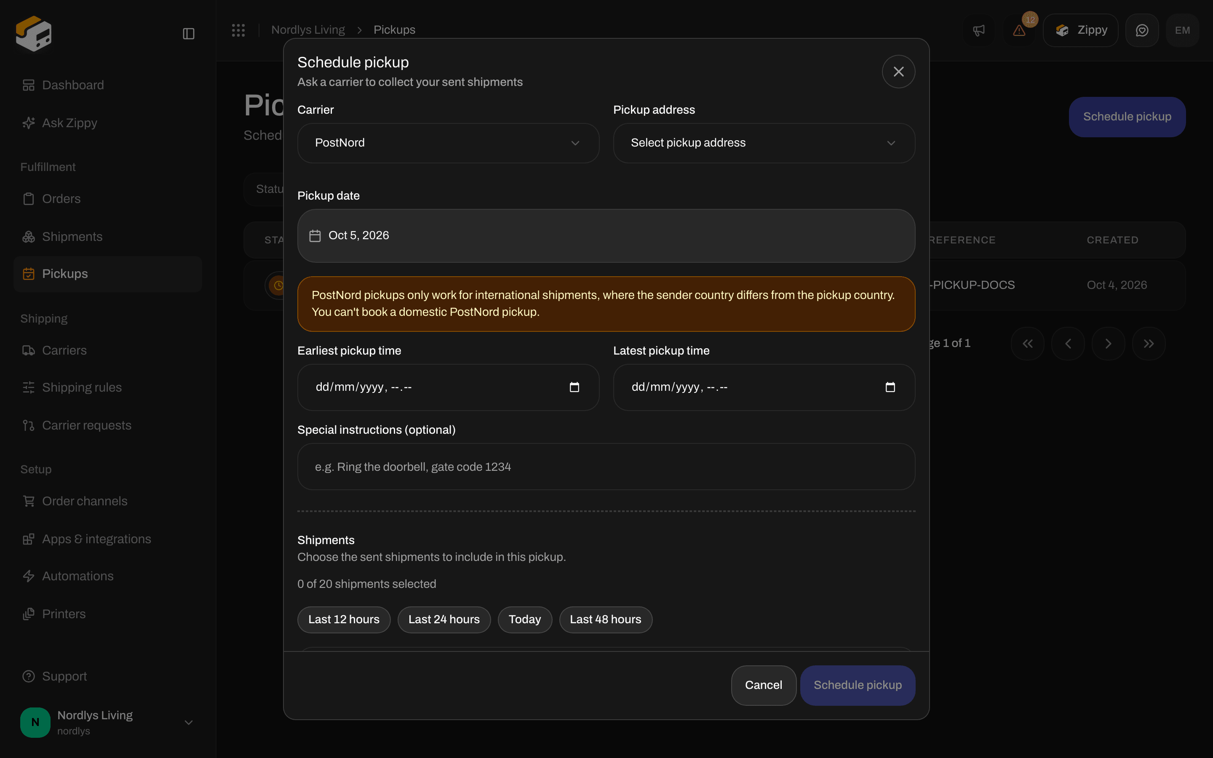Open calendar picker in Earliest pickup time
Screen dimensions: 1213x758
click(x=574, y=387)
